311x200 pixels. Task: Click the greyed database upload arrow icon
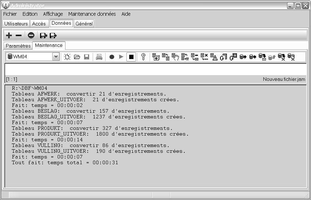tap(272, 57)
